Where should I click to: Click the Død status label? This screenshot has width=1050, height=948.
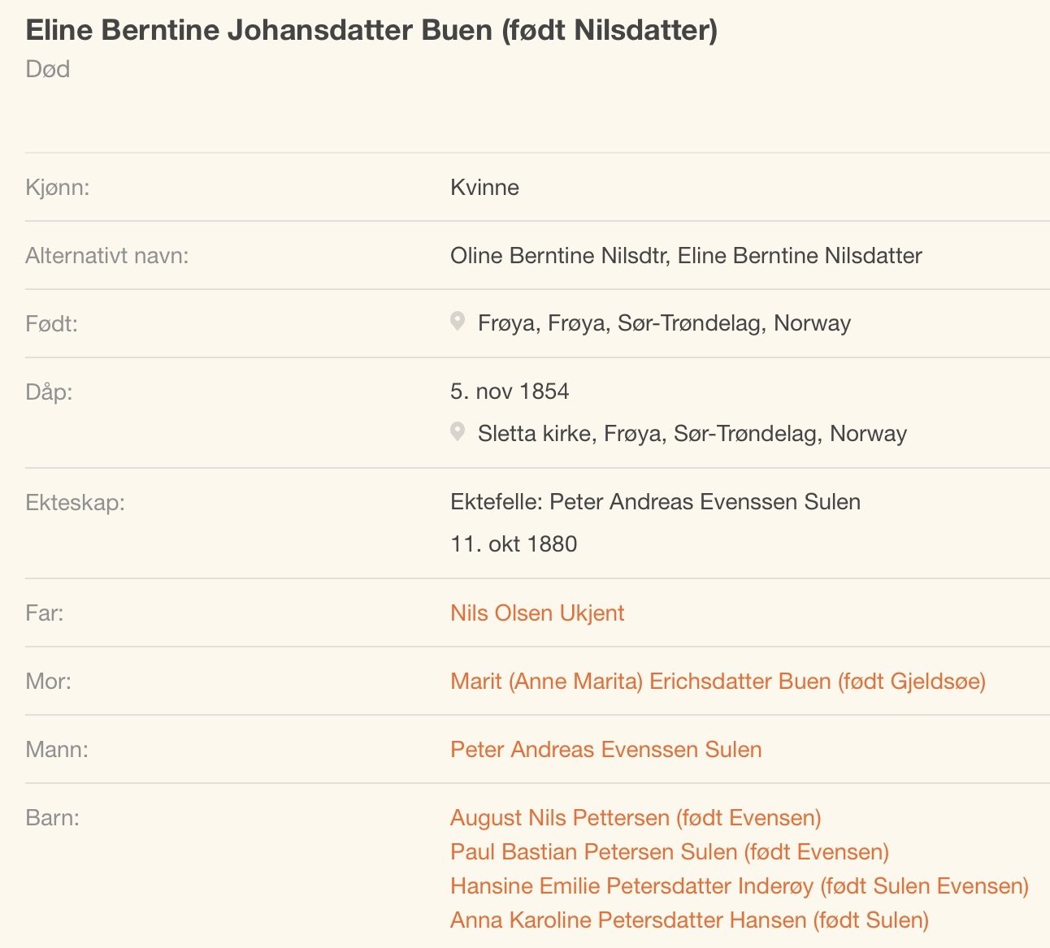click(48, 69)
